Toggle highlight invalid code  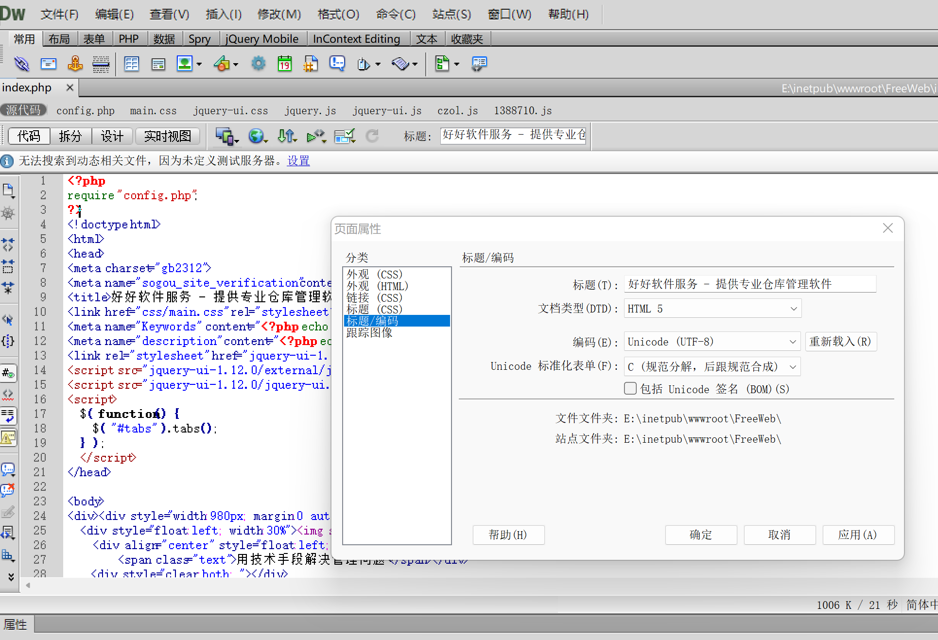click(x=8, y=395)
